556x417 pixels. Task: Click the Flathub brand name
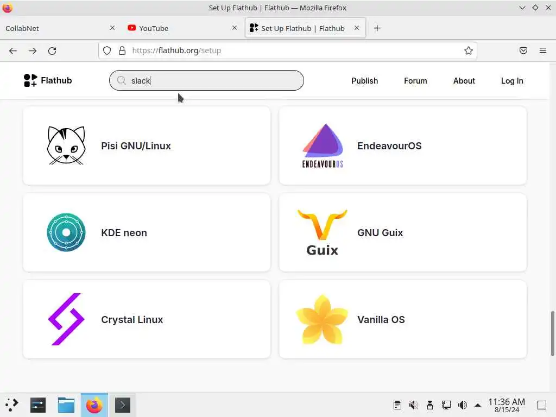coord(56,80)
